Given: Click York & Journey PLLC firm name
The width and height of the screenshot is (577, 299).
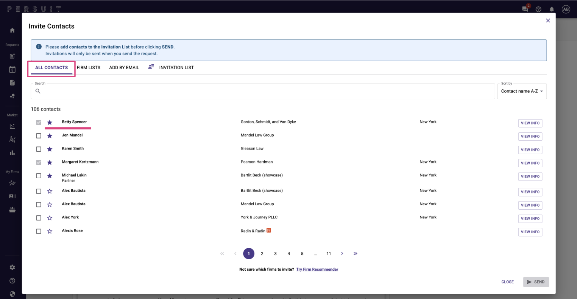Looking at the screenshot, I should (x=259, y=217).
